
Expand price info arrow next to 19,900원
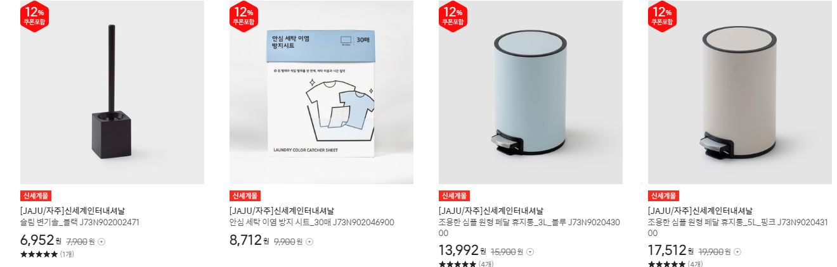click(738, 252)
